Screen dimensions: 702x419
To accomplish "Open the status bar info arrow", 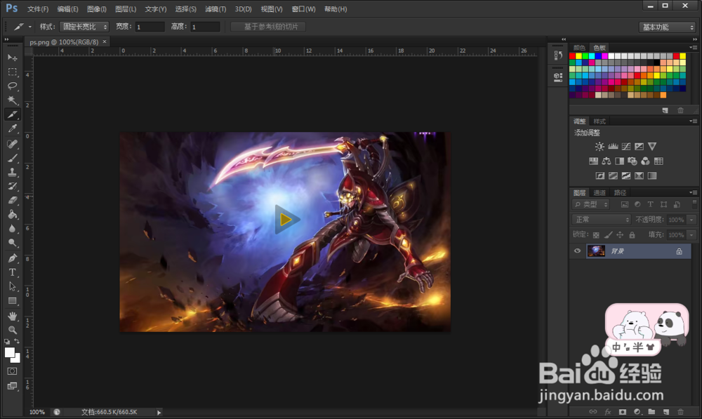I will click(159, 412).
